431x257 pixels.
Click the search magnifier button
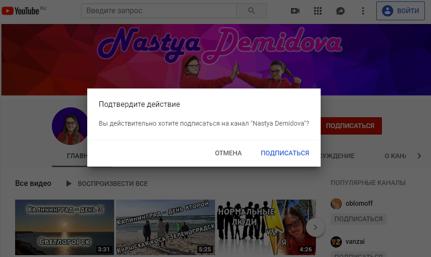(x=251, y=11)
